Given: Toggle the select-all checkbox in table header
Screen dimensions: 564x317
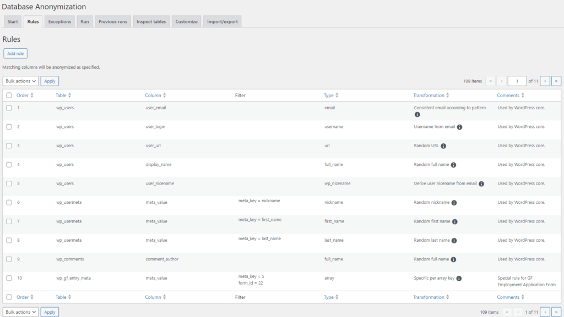Looking at the screenshot, I should 9,96.
